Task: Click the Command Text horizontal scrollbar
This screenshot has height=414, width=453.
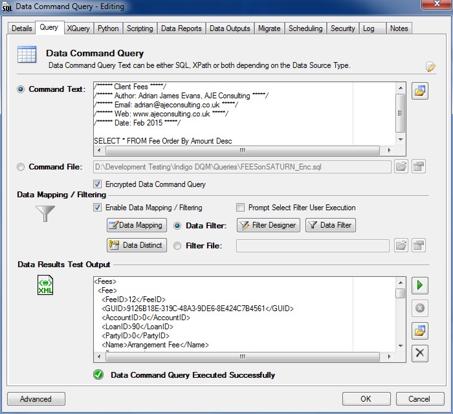Action: point(243,150)
